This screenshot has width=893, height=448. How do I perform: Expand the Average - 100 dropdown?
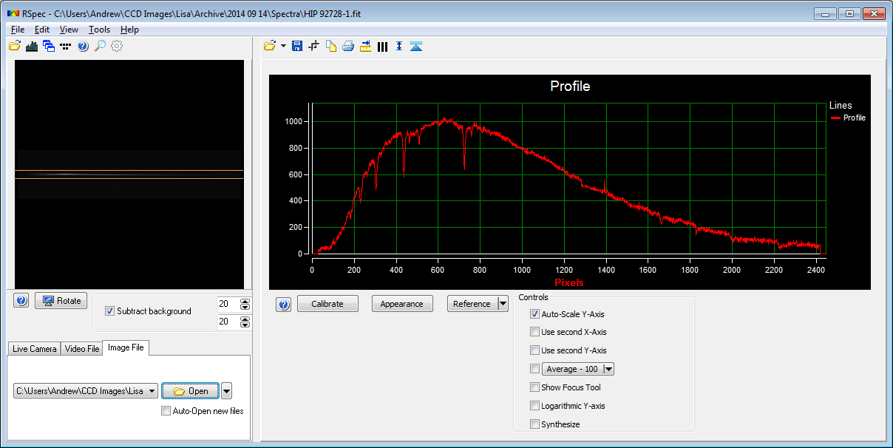(609, 369)
